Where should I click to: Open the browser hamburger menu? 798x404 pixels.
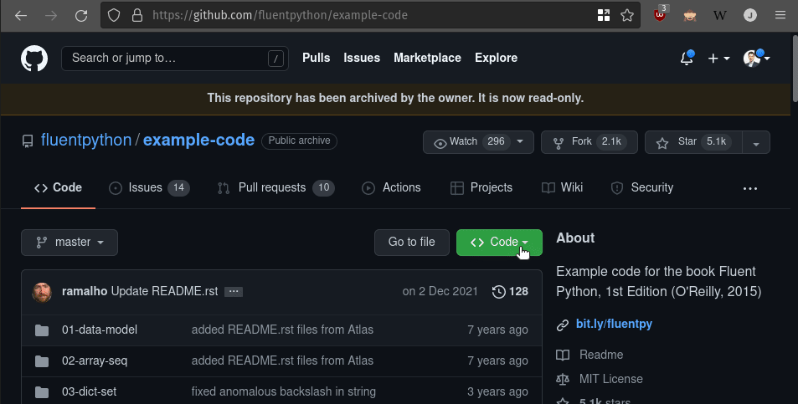[780, 15]
